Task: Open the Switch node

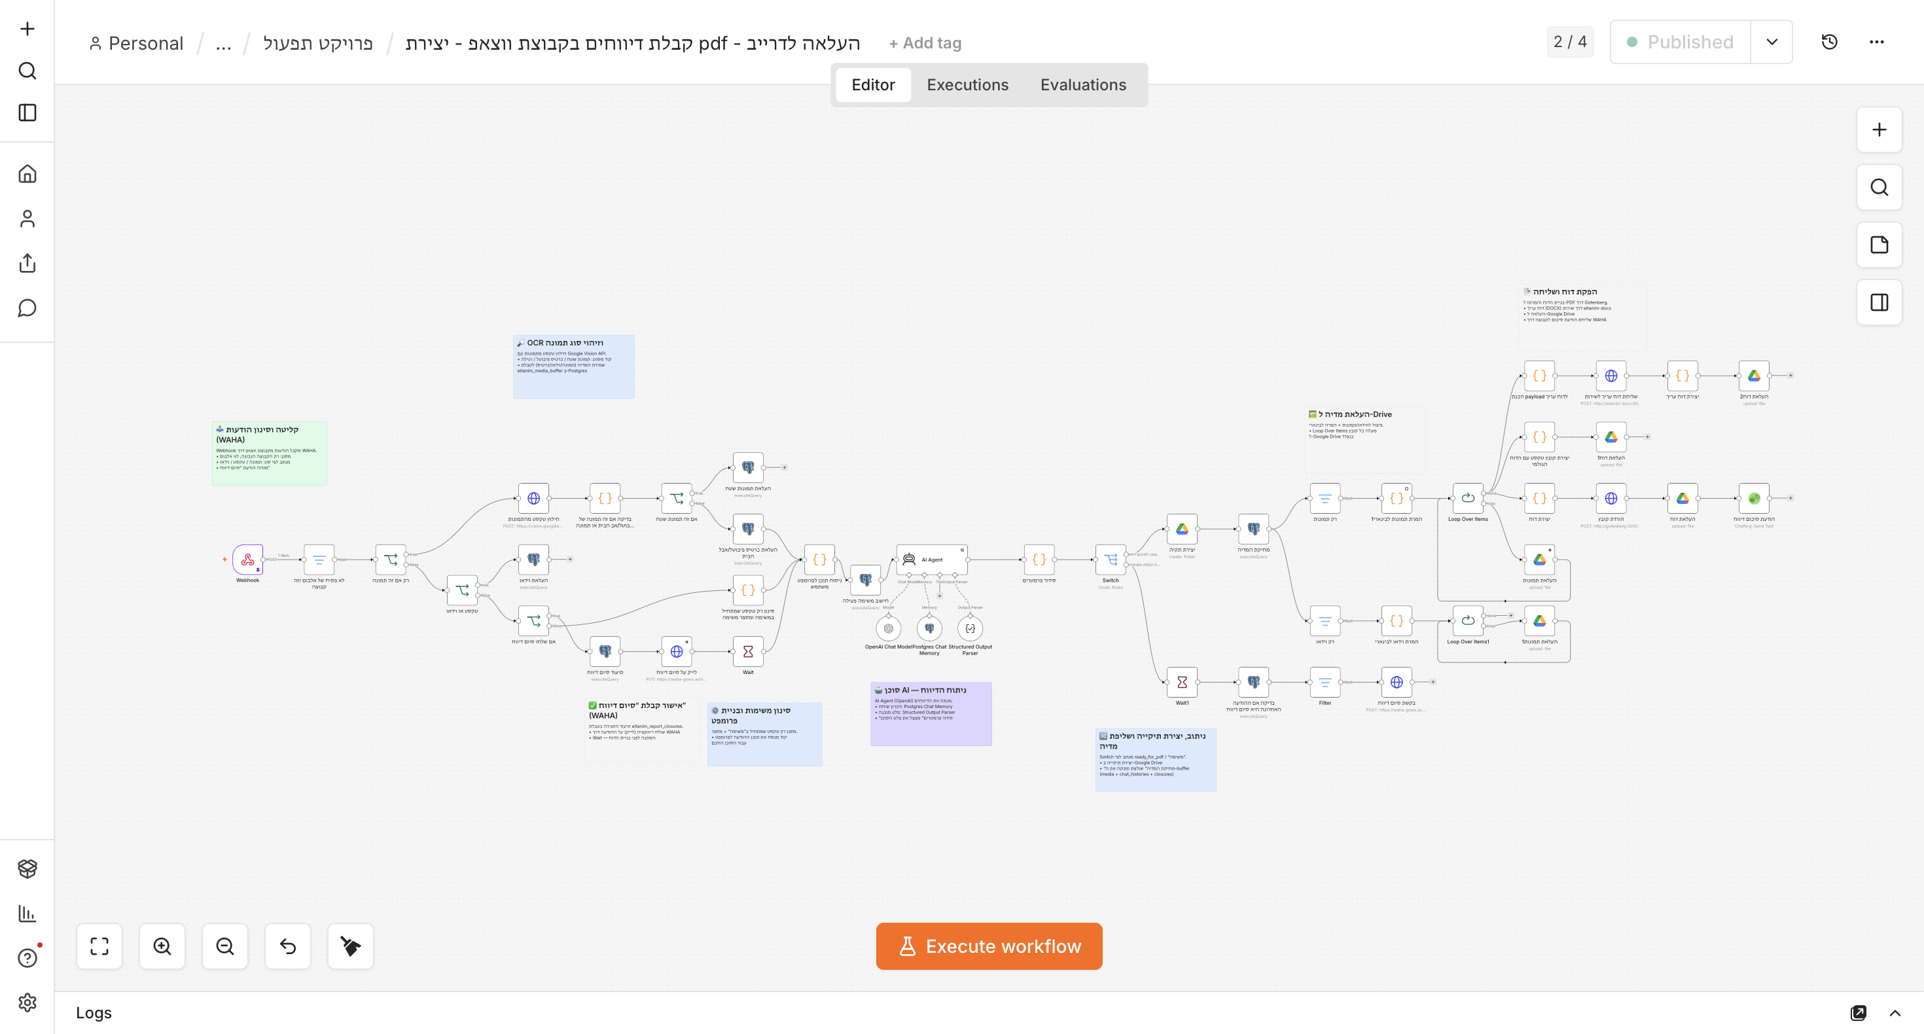Action: pyautogui.click(x=1111, y=559)
